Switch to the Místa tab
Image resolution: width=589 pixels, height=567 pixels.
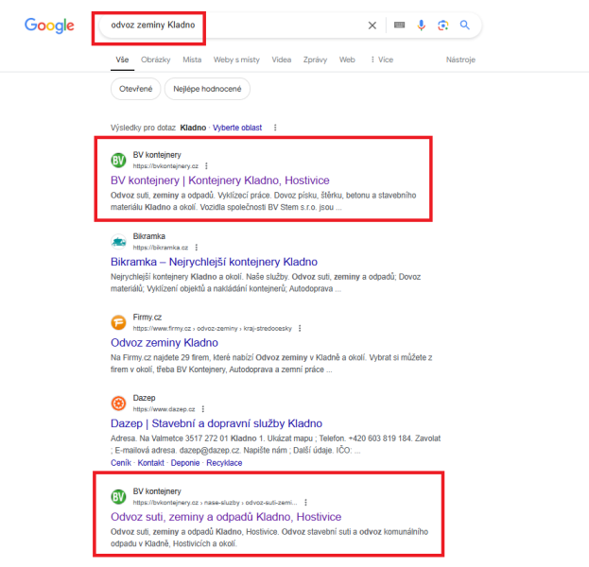tap(192, 60)
